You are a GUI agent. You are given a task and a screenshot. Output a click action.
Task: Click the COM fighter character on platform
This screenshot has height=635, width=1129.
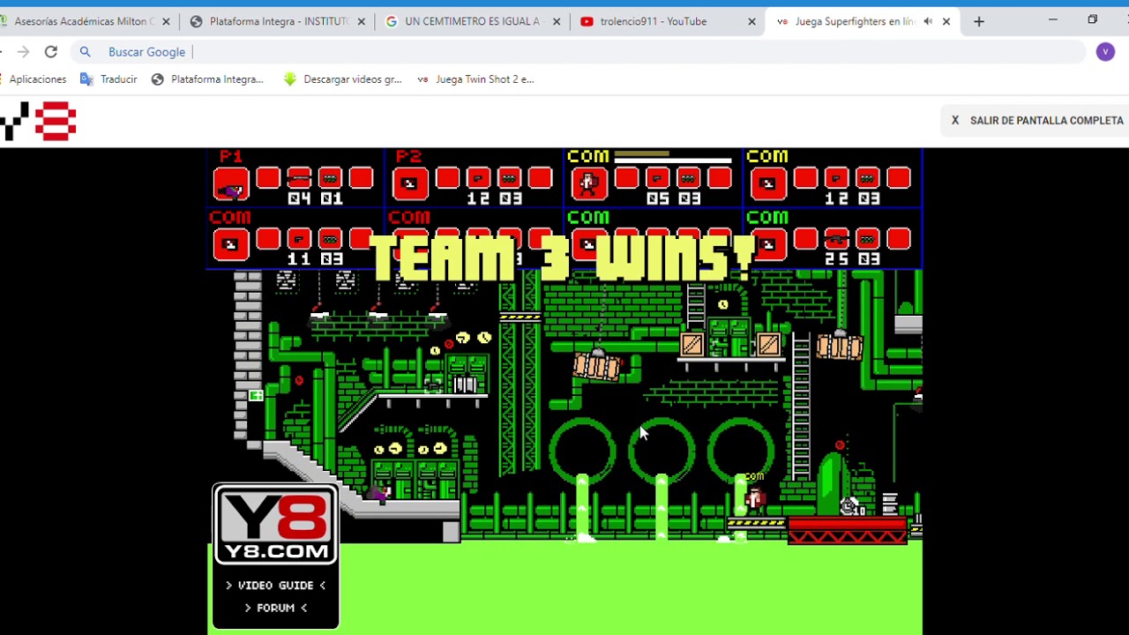pos(754,499)
